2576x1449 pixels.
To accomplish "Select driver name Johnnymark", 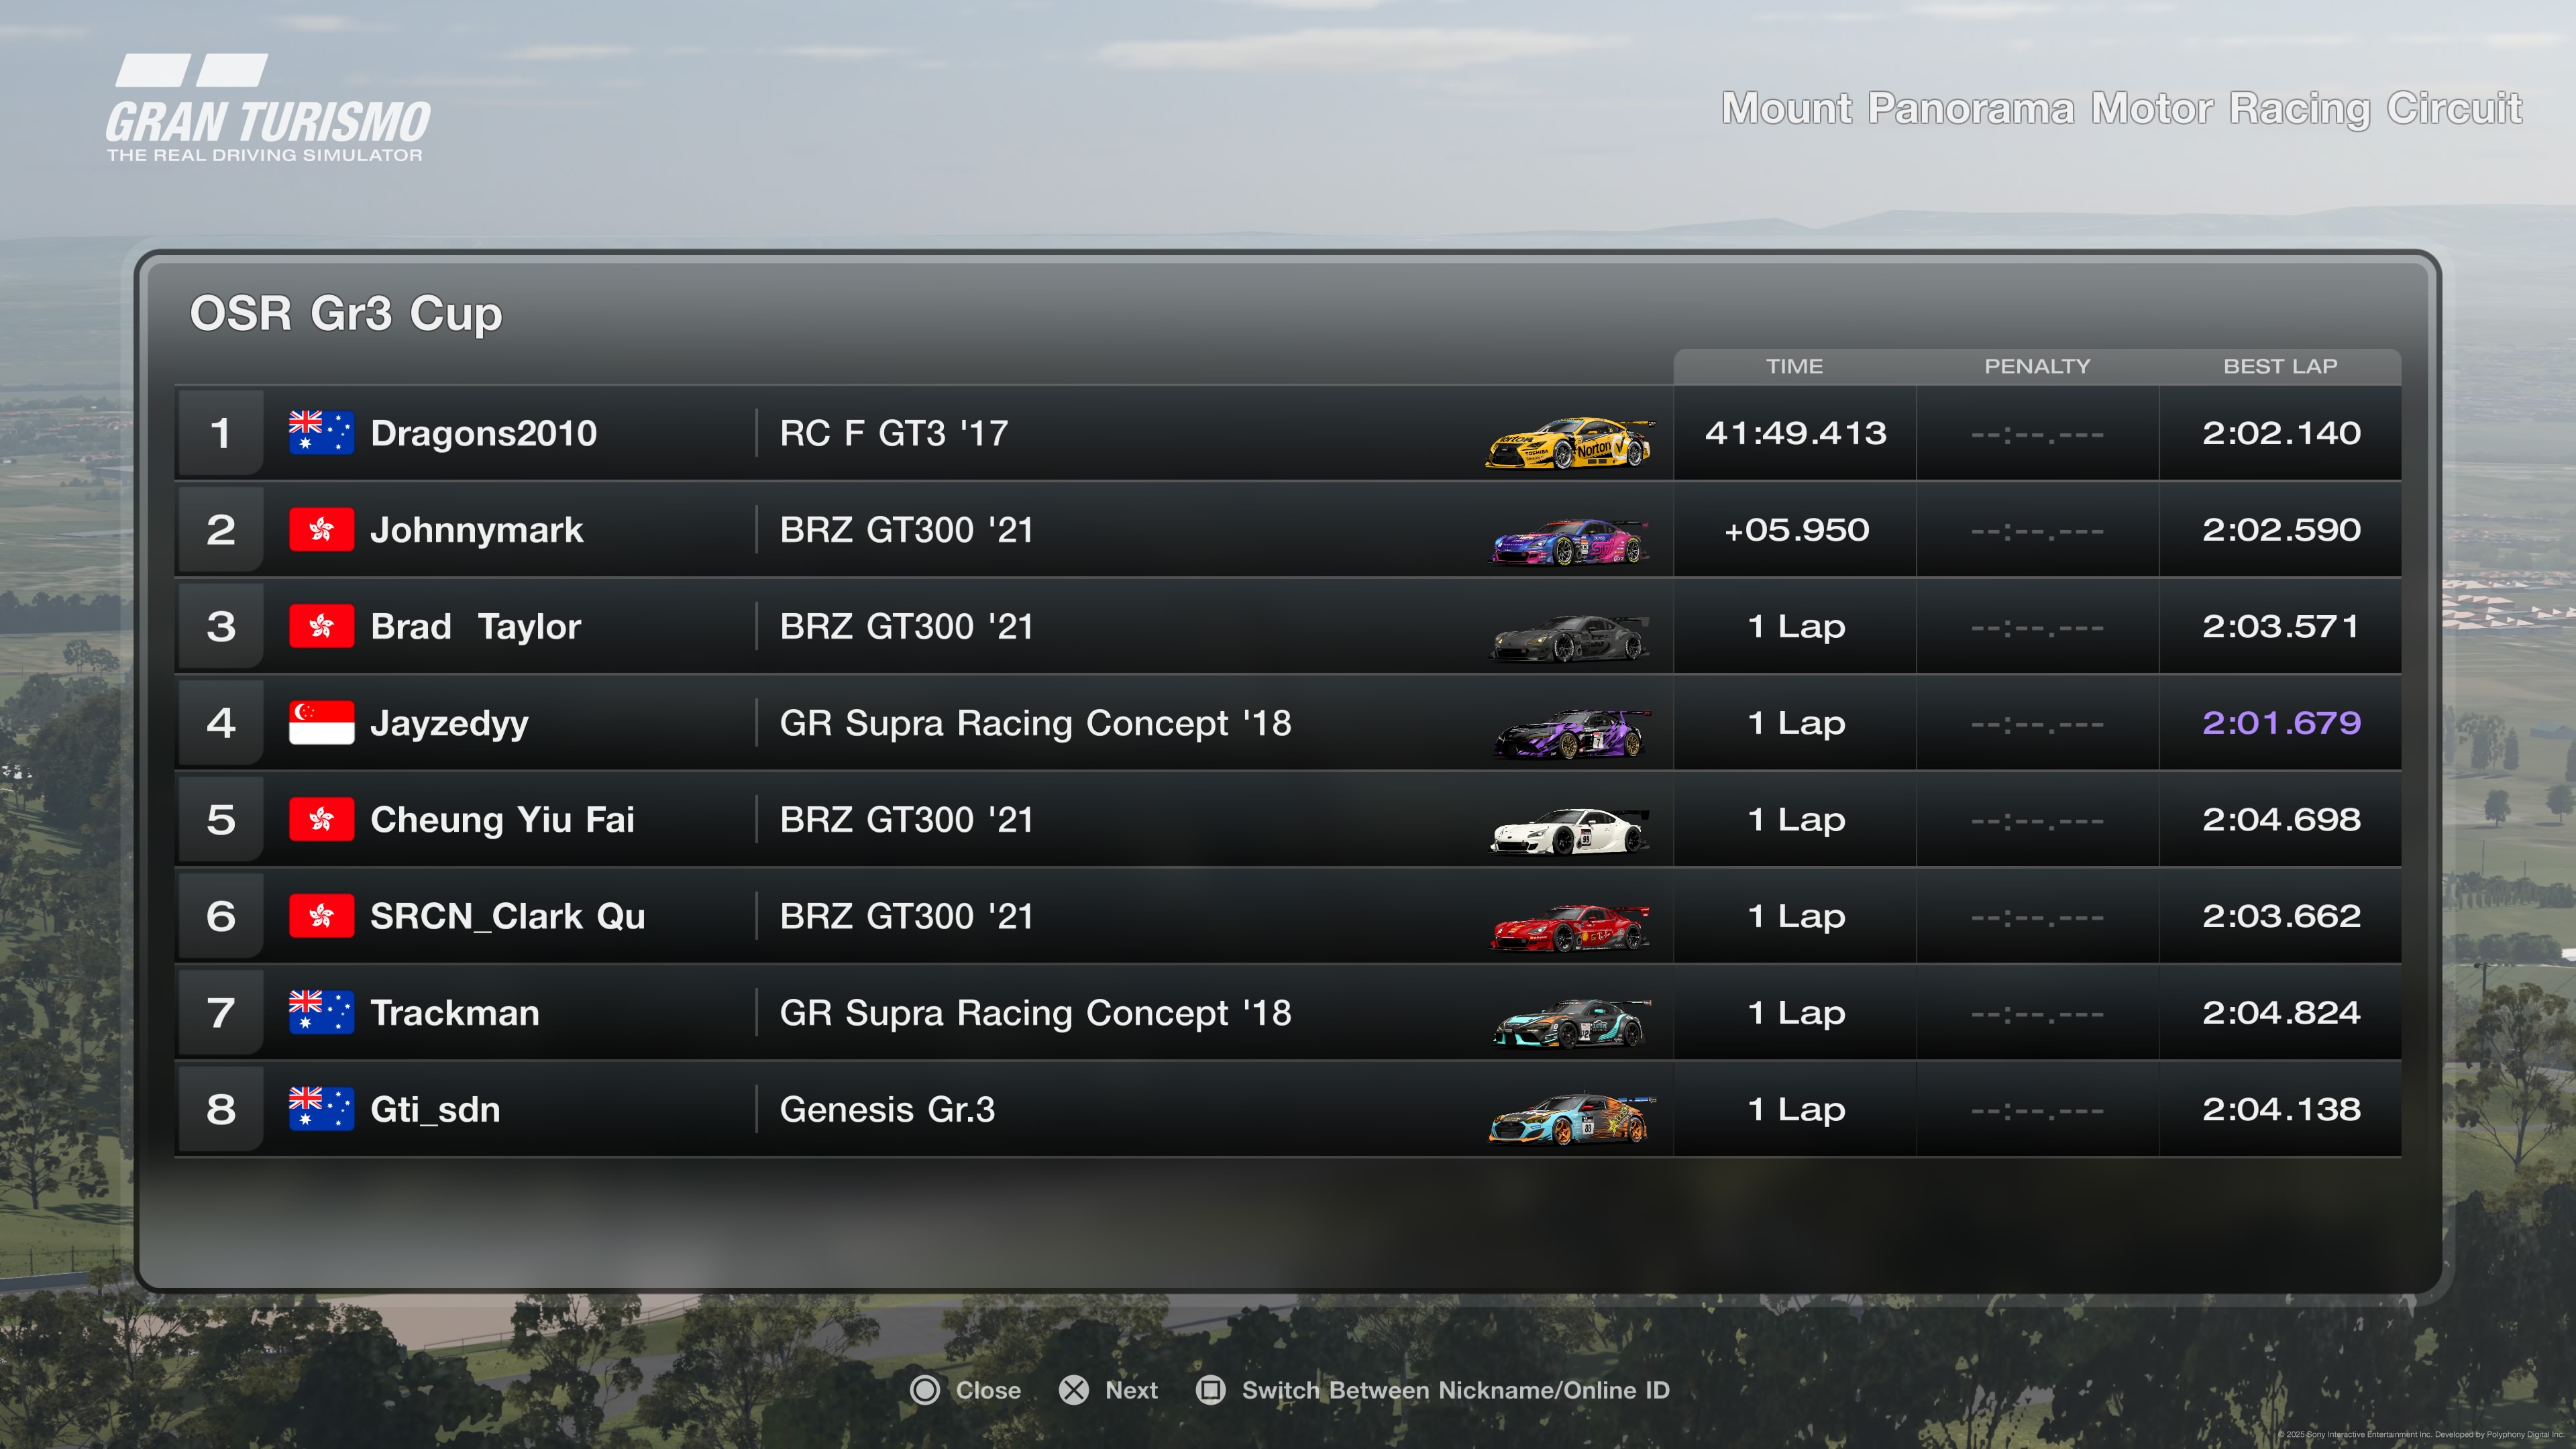I will point(476,530).
